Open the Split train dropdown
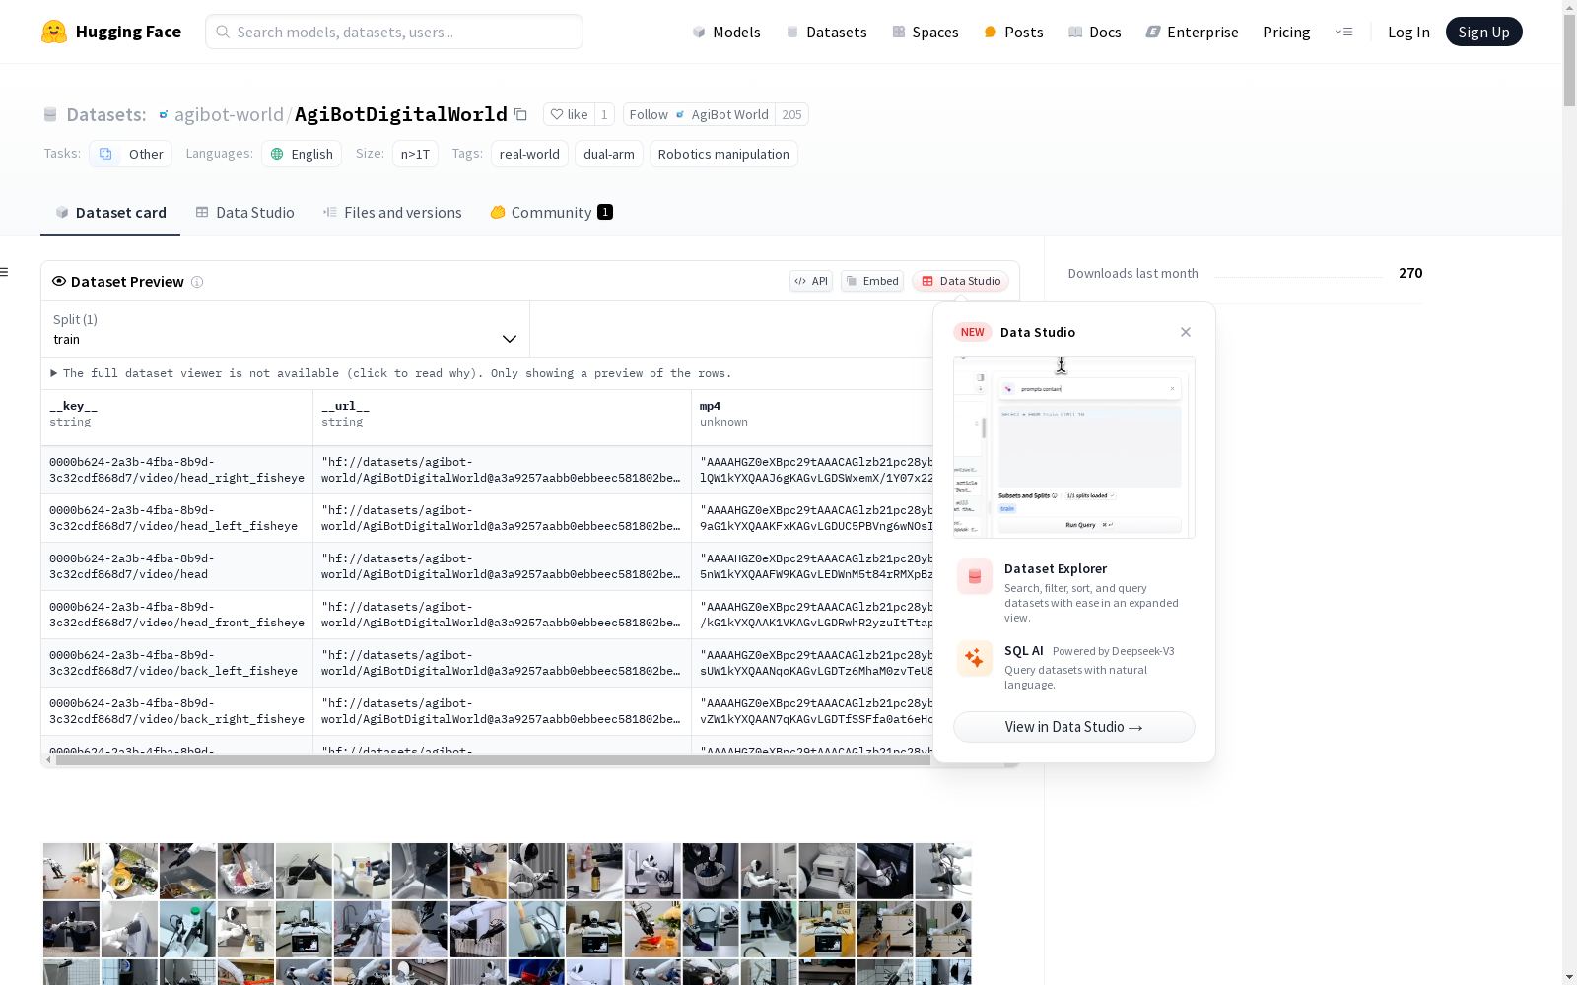The image size is (1577, 985). pos(285,329)
